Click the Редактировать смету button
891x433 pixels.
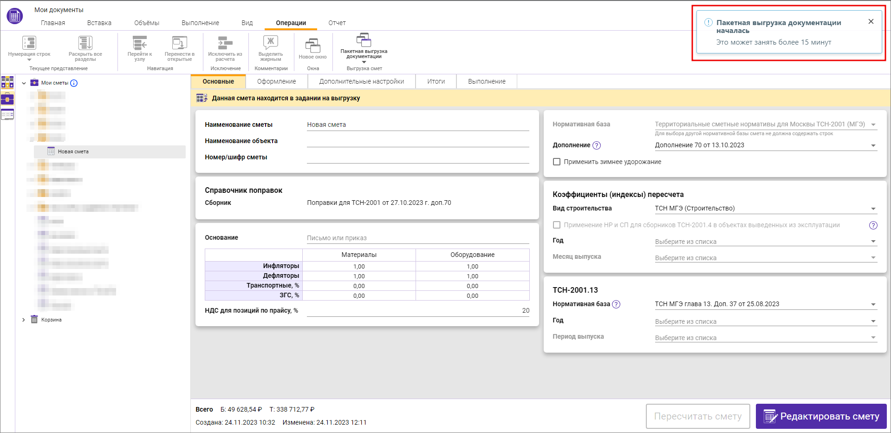tap(821, 416)
